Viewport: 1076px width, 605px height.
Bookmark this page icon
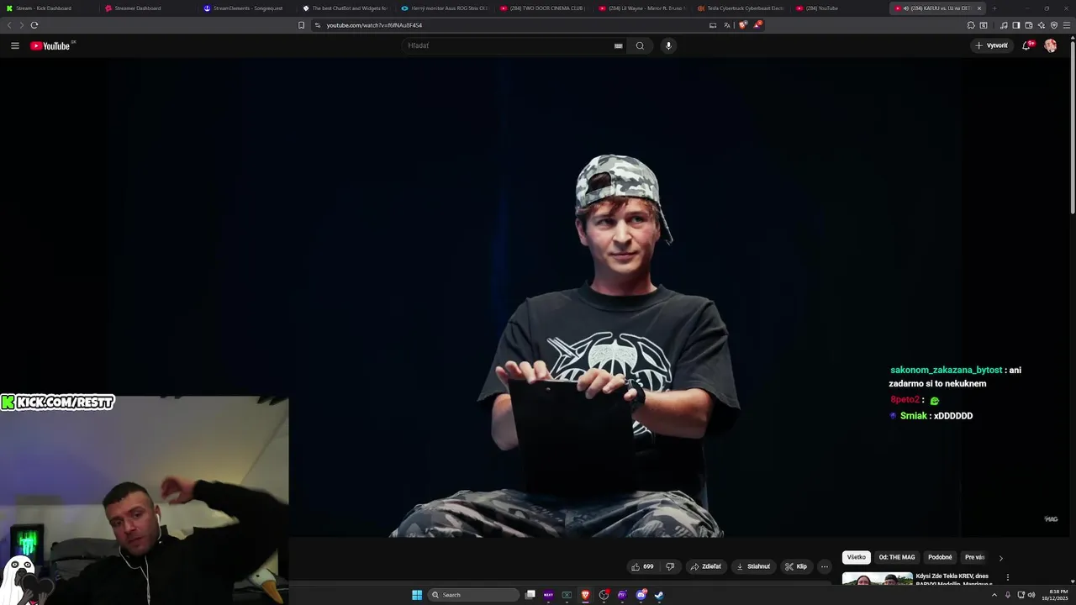point(301,25)
